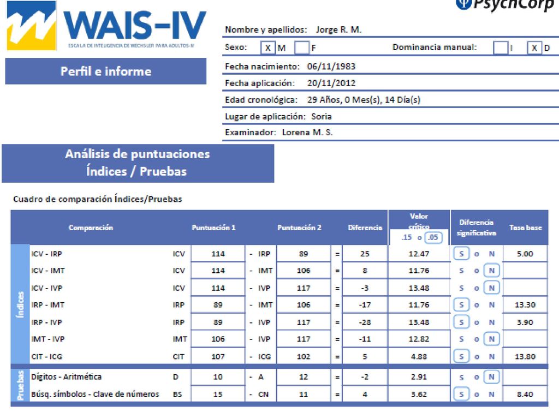Image resolution: width=559 pixels, height=419 pixels.
Task: Click the WAIS-IV logo emblem
Action: click(x=32, y=26)
